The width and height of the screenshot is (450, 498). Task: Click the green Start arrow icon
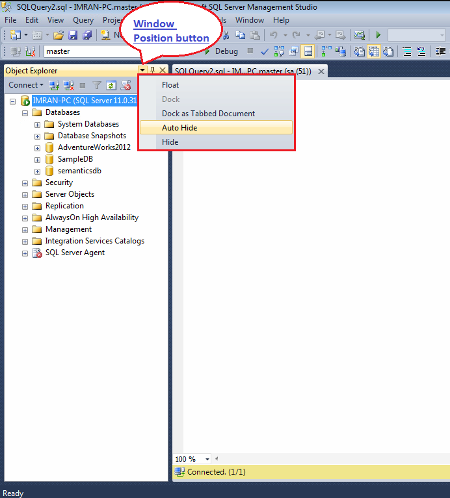pyautogui.click(x=378, y=35)
